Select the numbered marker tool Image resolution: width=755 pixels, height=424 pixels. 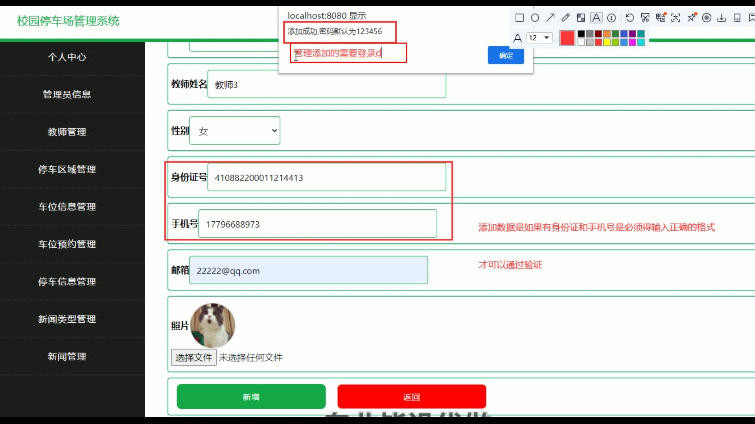pyautogui.click(x=611, y=18)
